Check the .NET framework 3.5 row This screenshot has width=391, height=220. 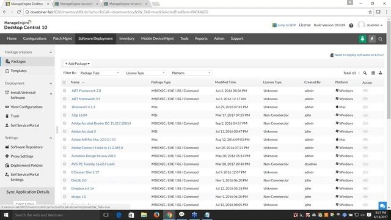[64, 99]
